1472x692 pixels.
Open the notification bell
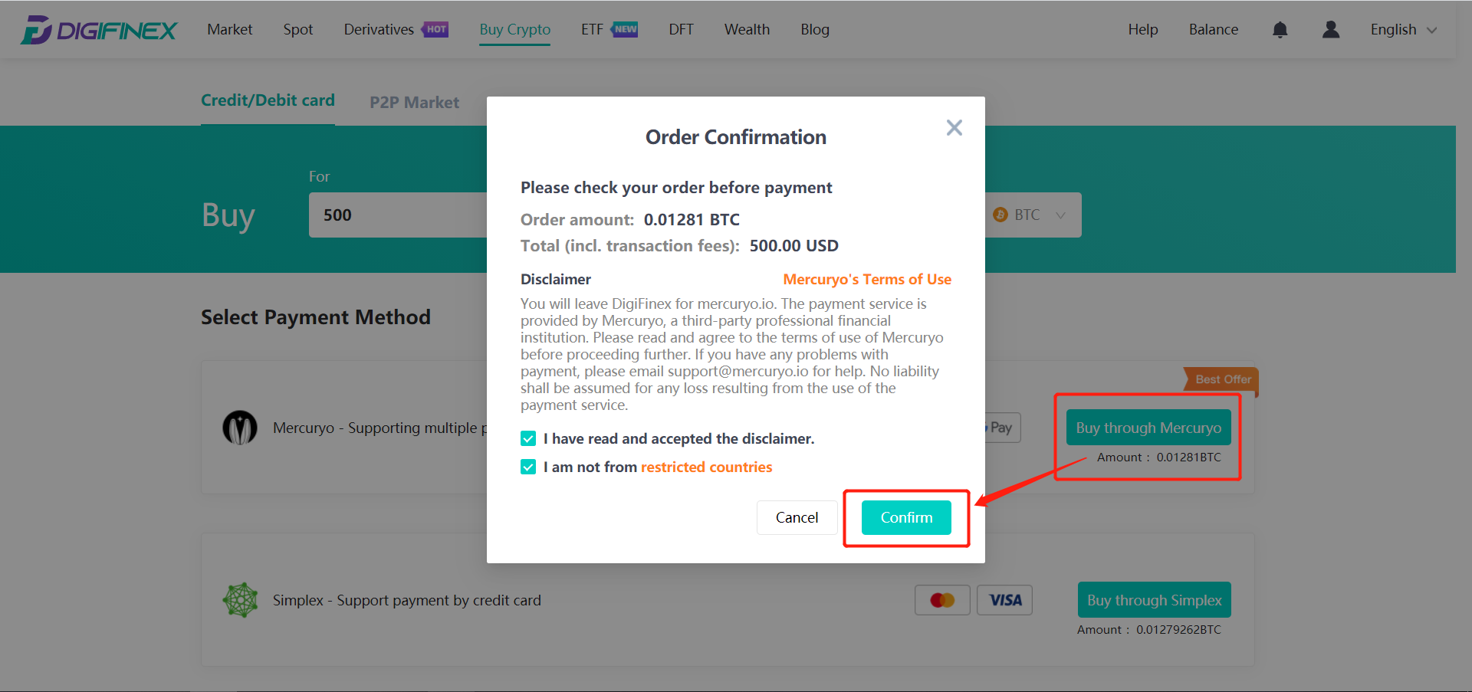1280,29
